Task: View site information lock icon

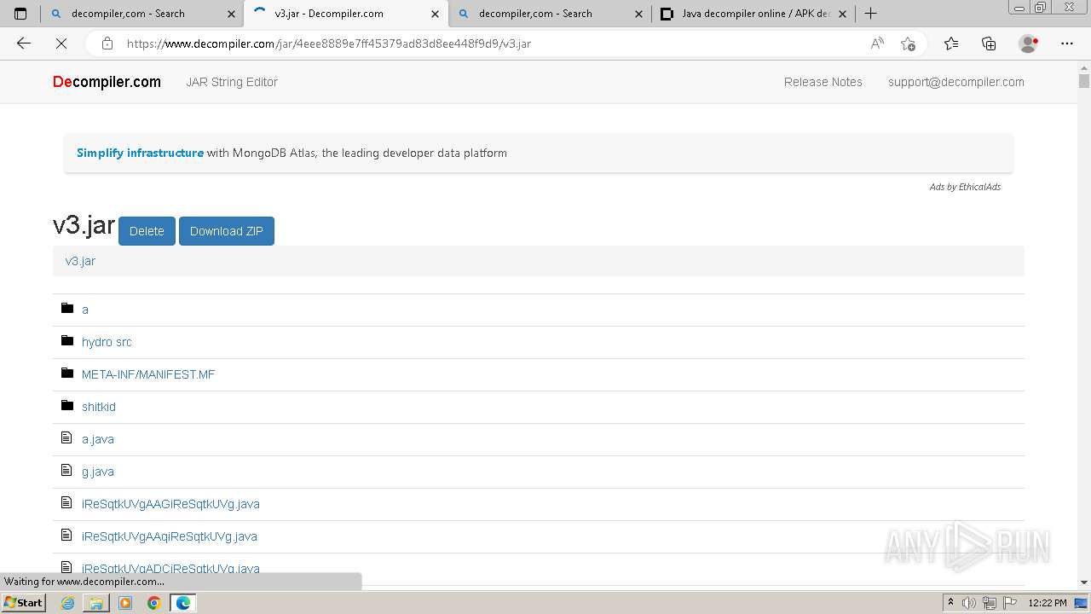Action: tap(107, 43)
